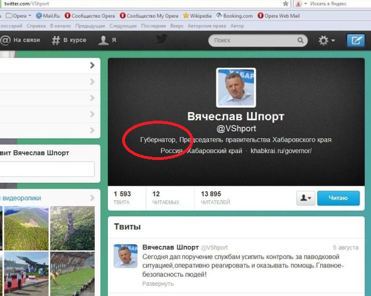View the 13 895 читателей followers list
The height and width of the screenshot is (296, 371).
(215, 198)
